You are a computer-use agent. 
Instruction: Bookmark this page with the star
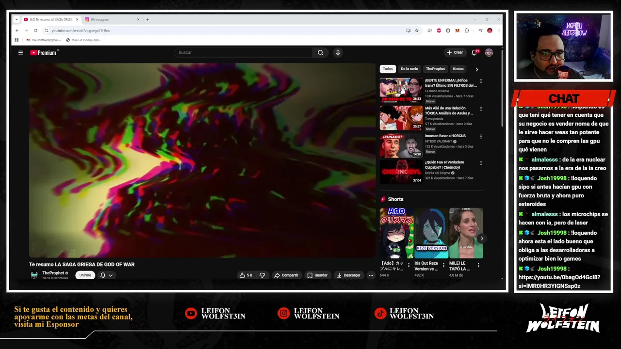[x=416, y=31]
